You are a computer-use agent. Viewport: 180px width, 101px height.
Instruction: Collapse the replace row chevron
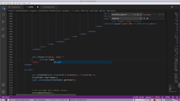coord(110,17)
